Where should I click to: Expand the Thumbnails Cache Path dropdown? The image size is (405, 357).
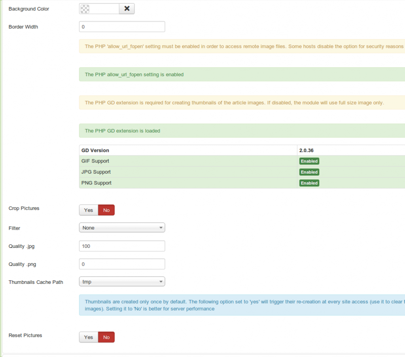click(122, 282)
